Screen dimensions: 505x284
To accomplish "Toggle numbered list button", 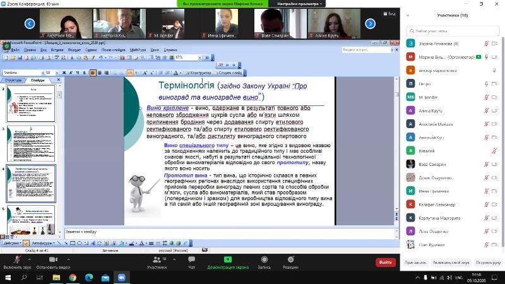I will 115,73.
